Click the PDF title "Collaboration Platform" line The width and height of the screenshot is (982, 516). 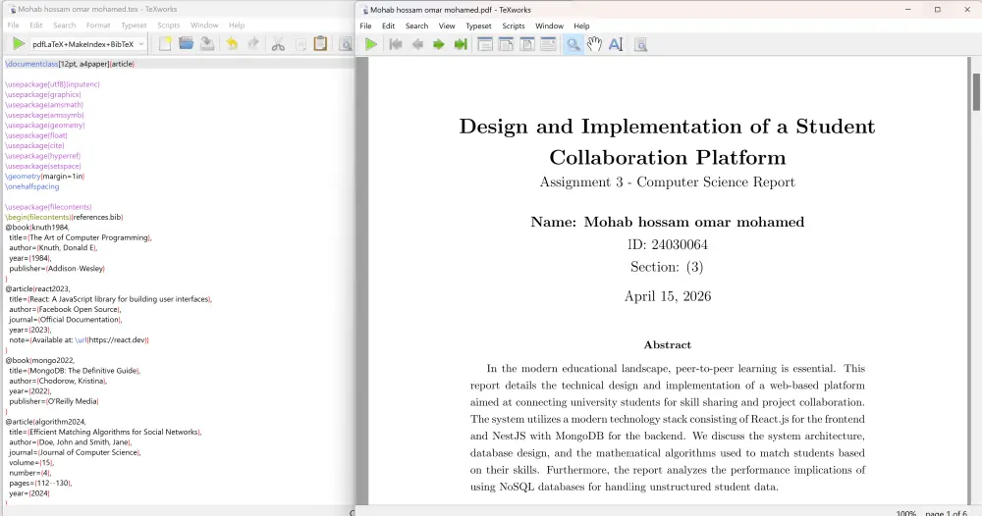(x=668, y=157)
